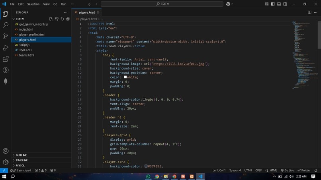Screen dimensions: 321x180
Task: Split the editor to the right
Action: (x=309, y=12)
